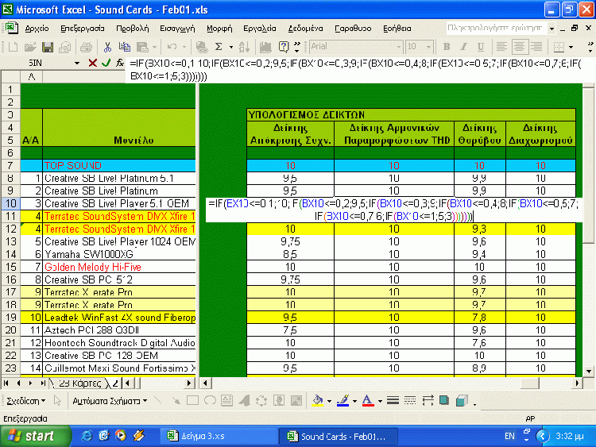Select the Rectangle drawing tool
596x447 pixels.
pos(193,401)
